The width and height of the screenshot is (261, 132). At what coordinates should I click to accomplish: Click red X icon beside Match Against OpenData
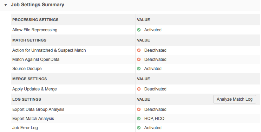tap(139, 59)
